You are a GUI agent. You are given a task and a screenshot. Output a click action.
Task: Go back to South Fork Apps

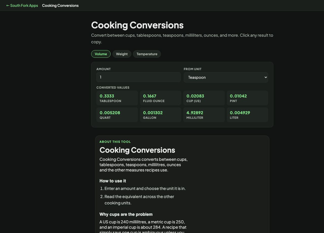pyautogui.click(x=22, y=5)
